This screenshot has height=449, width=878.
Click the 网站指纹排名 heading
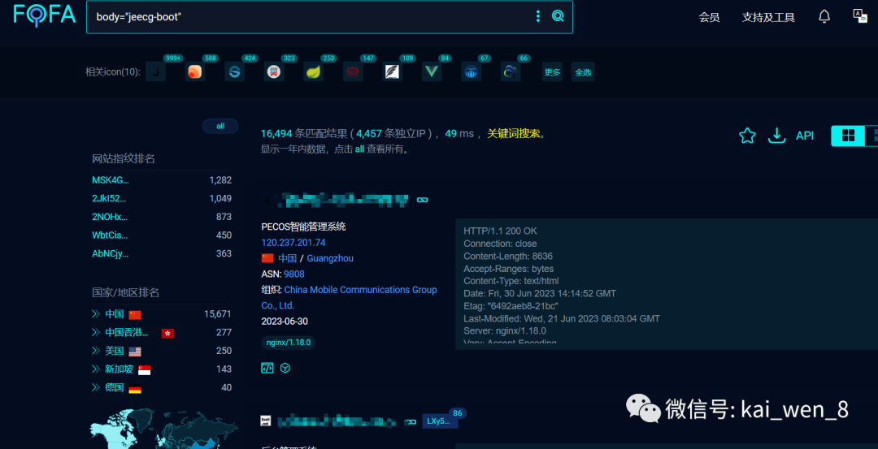tap(124, 159)
